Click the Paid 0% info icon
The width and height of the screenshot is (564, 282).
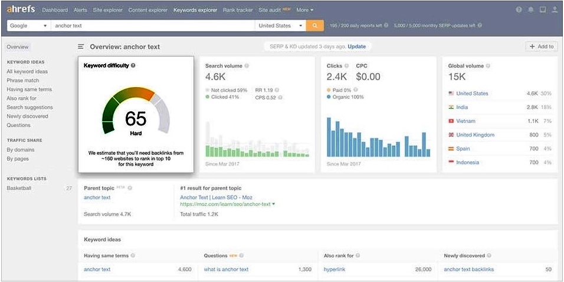click(355, 90)
